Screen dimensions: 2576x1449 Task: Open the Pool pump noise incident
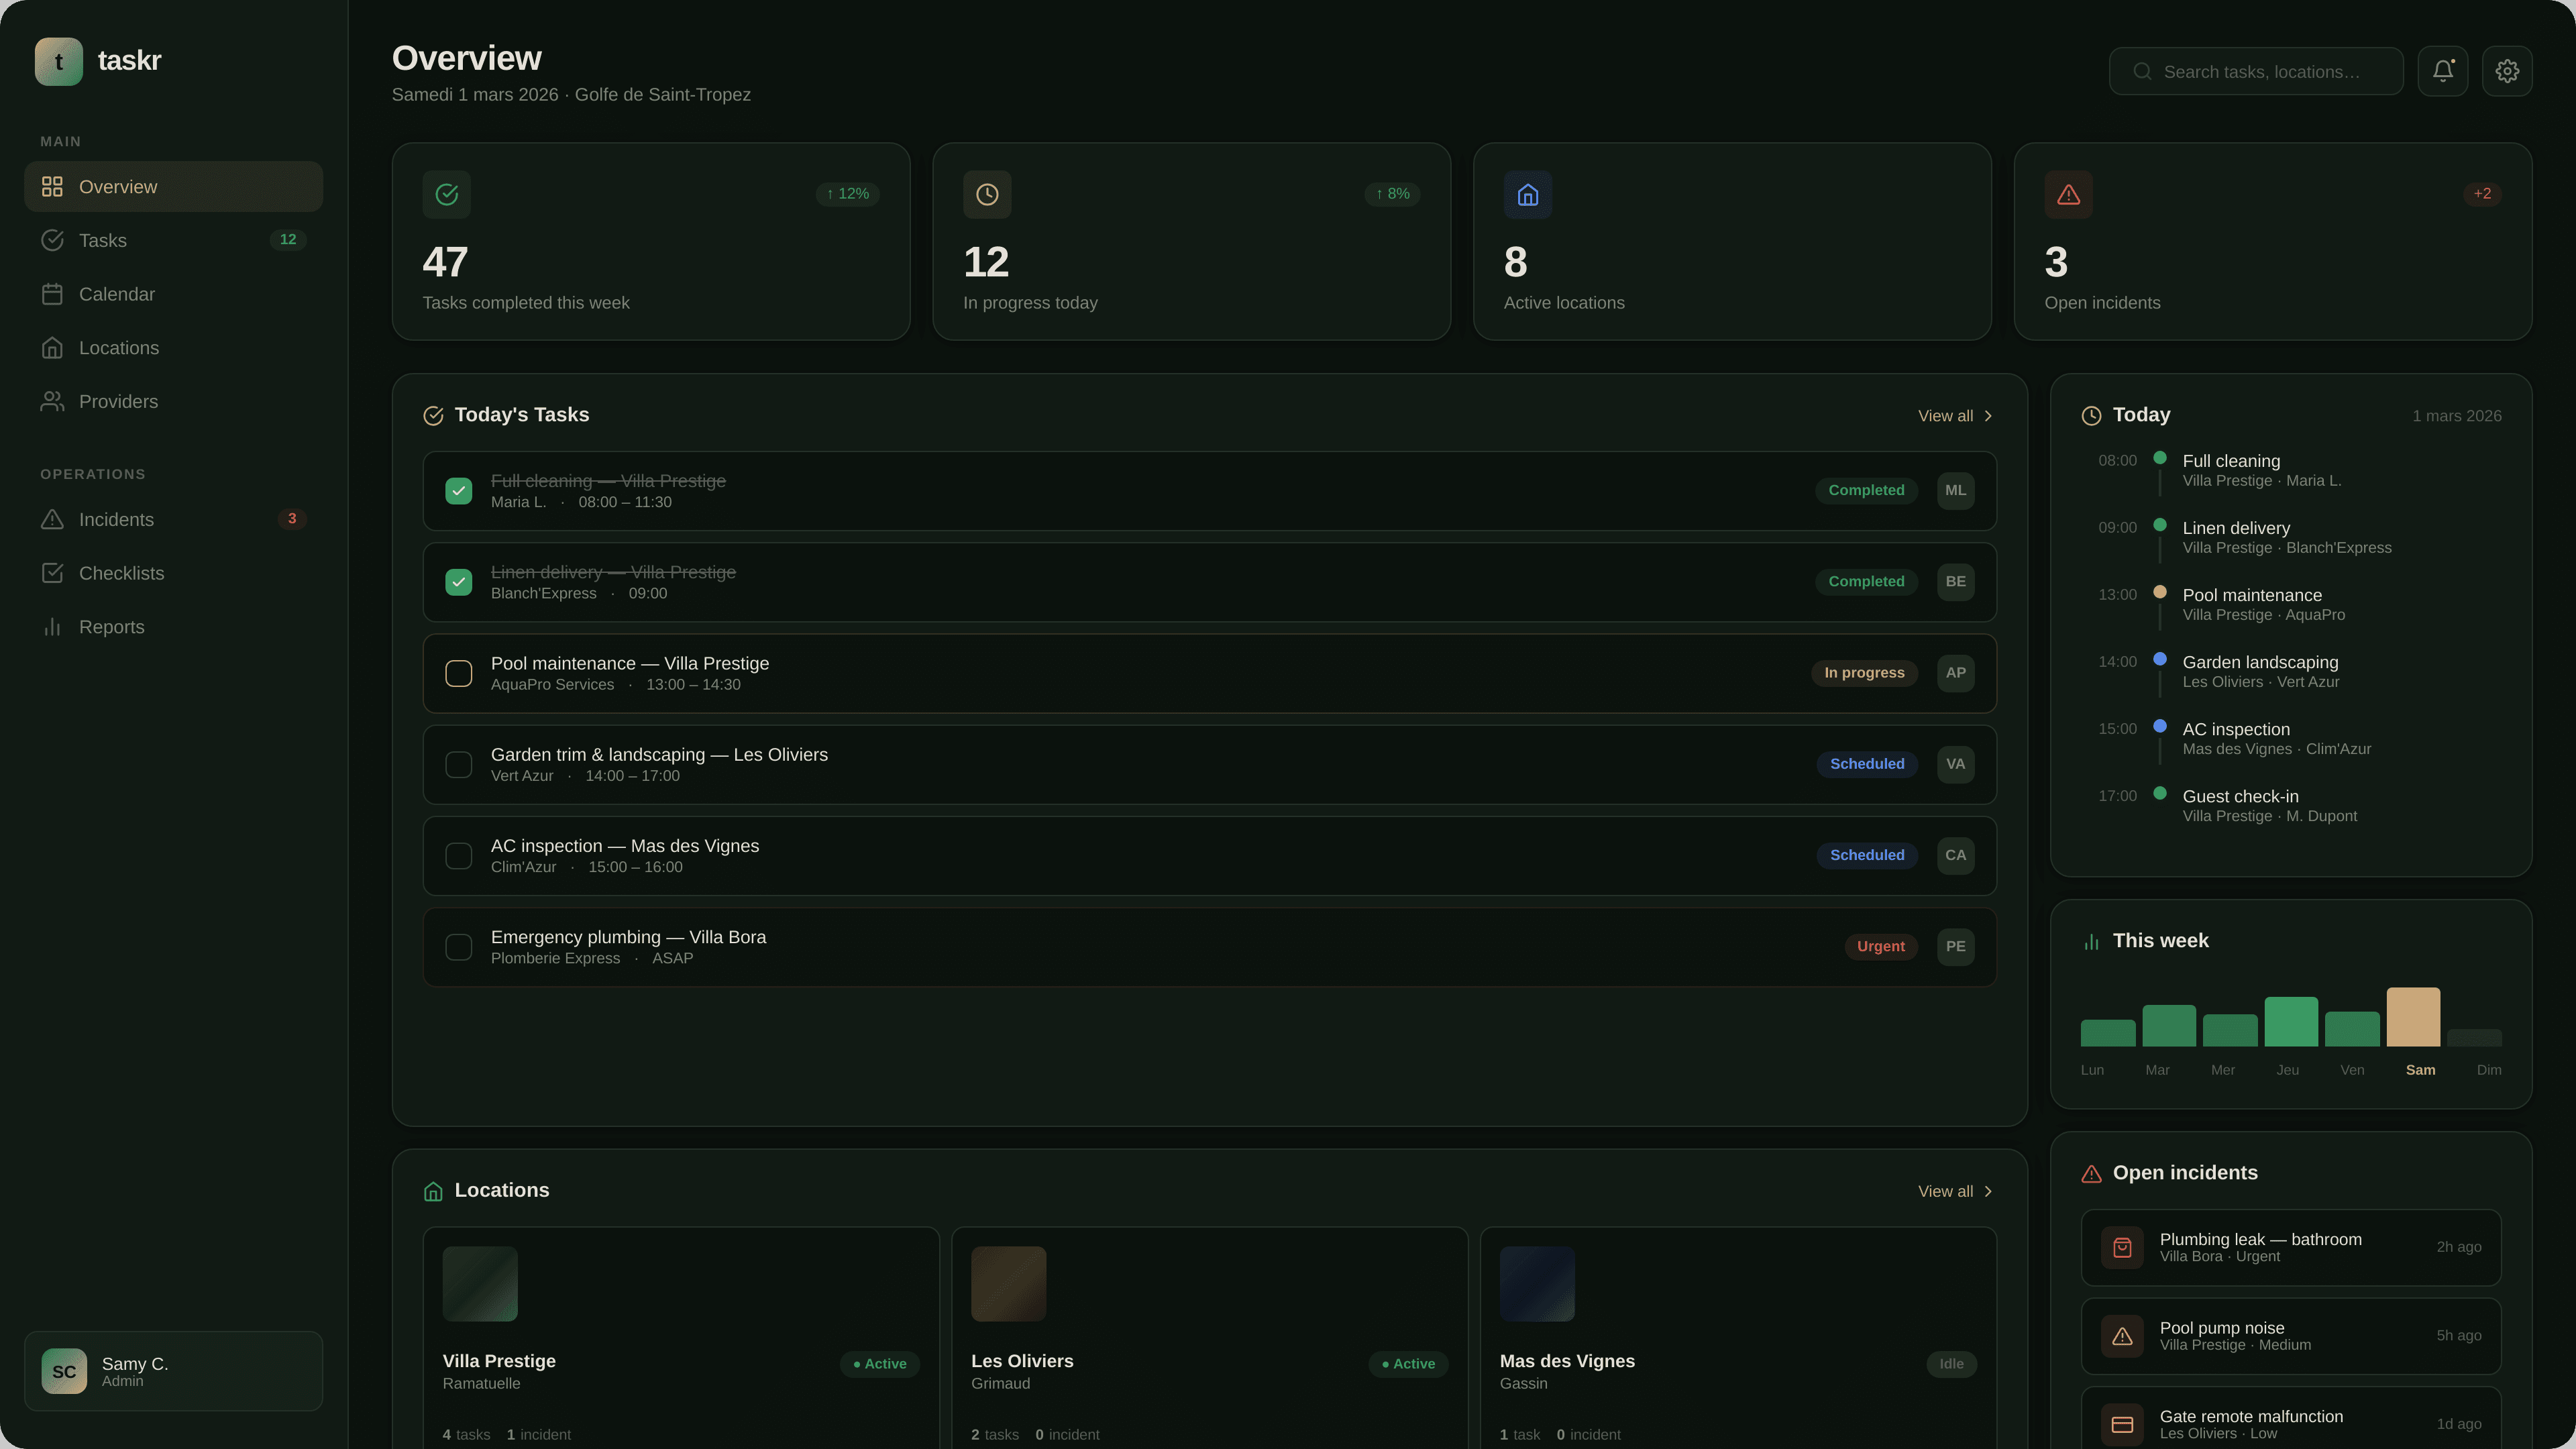[x=2290, y=1336]
